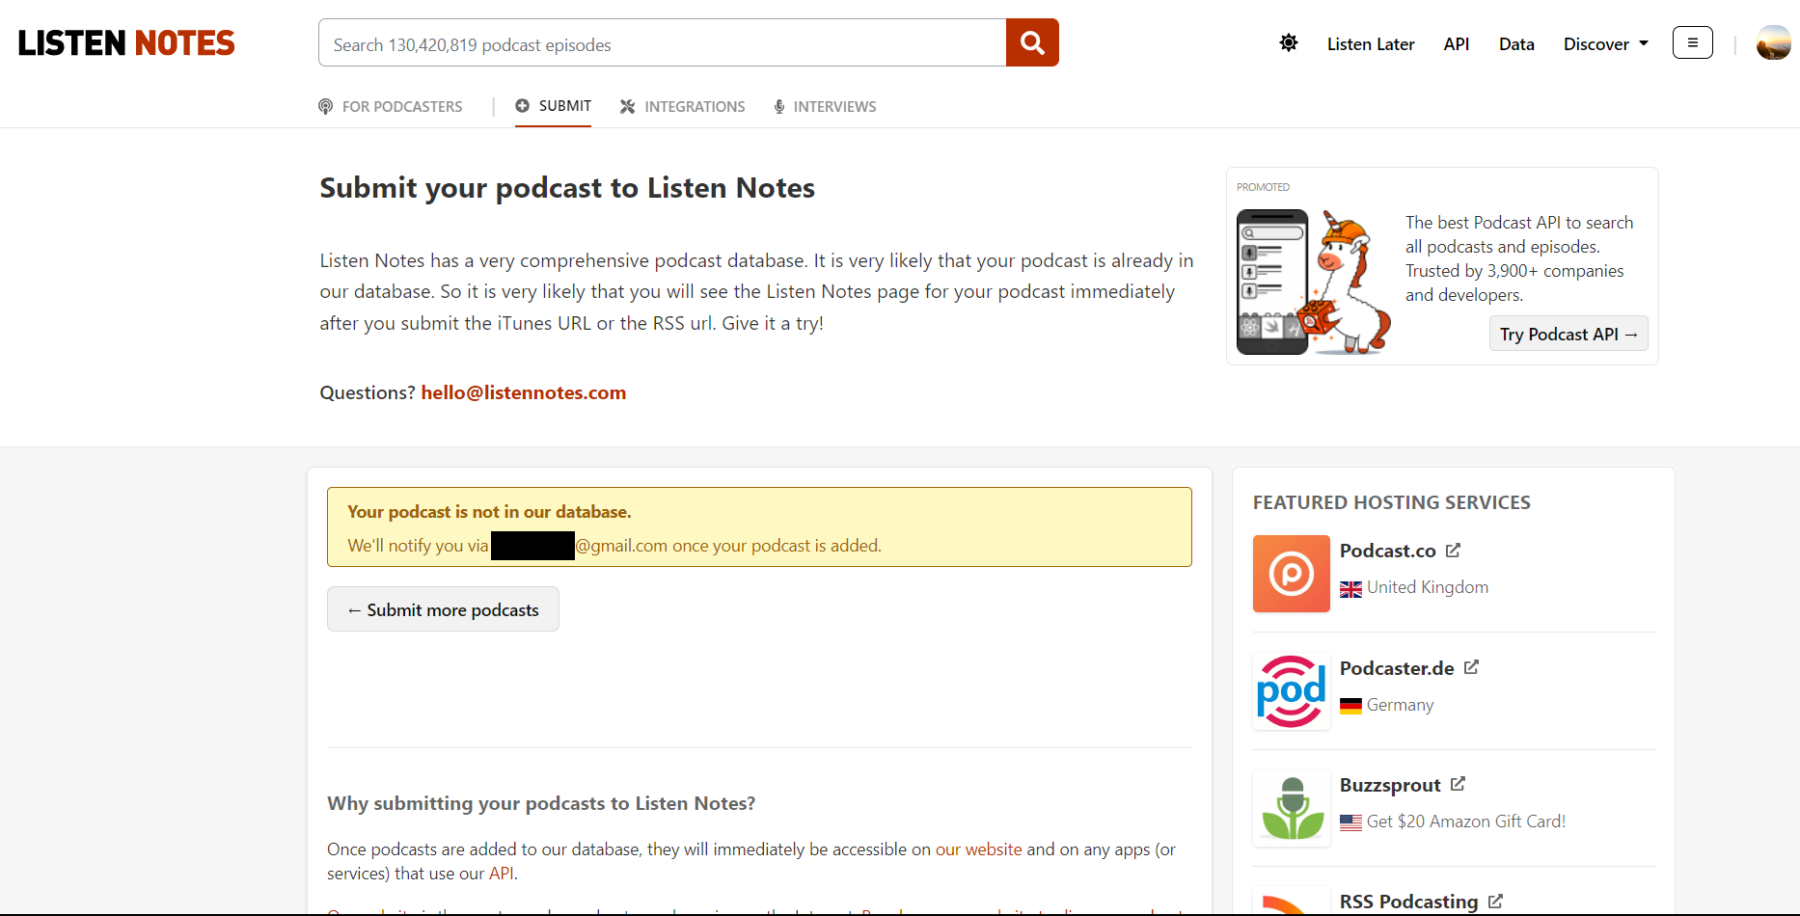Open the user profile avatar
This screenshot has width=1800, height=916.
1774,42
